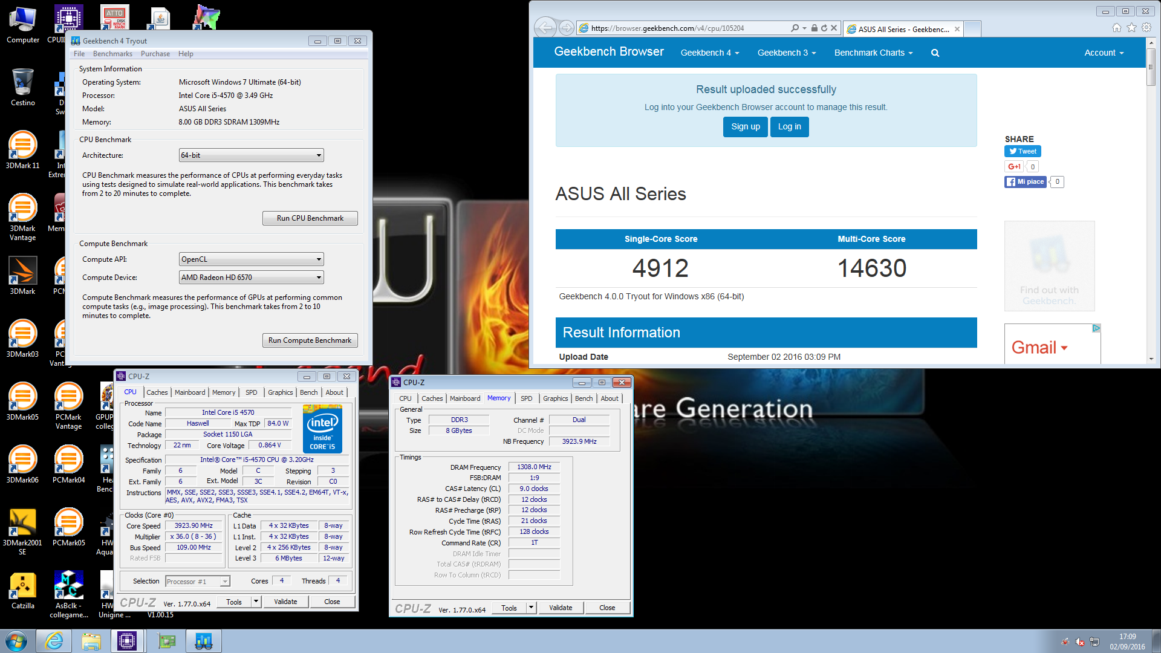Click the Log in button

coord(789,127)
